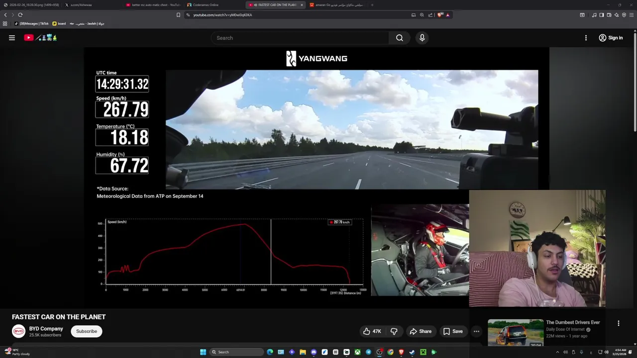Screen dimensions: 637x358
Task: Click the Daily Dose Of Internet channel name
Action: click(565, 329)
